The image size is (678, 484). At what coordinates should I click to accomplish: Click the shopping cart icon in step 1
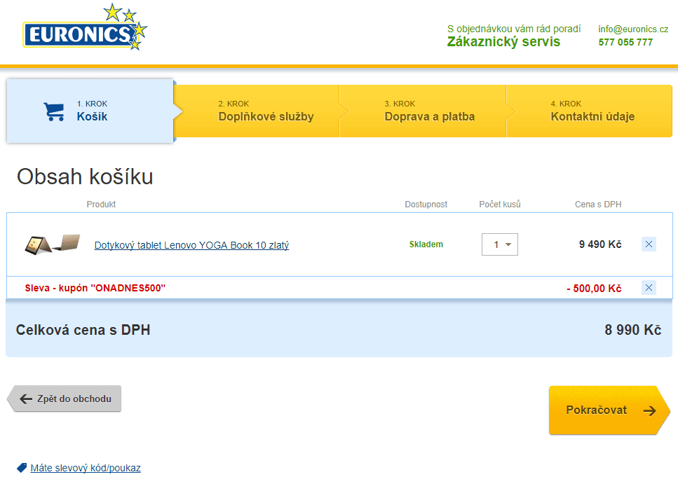[x=54, y=111]
